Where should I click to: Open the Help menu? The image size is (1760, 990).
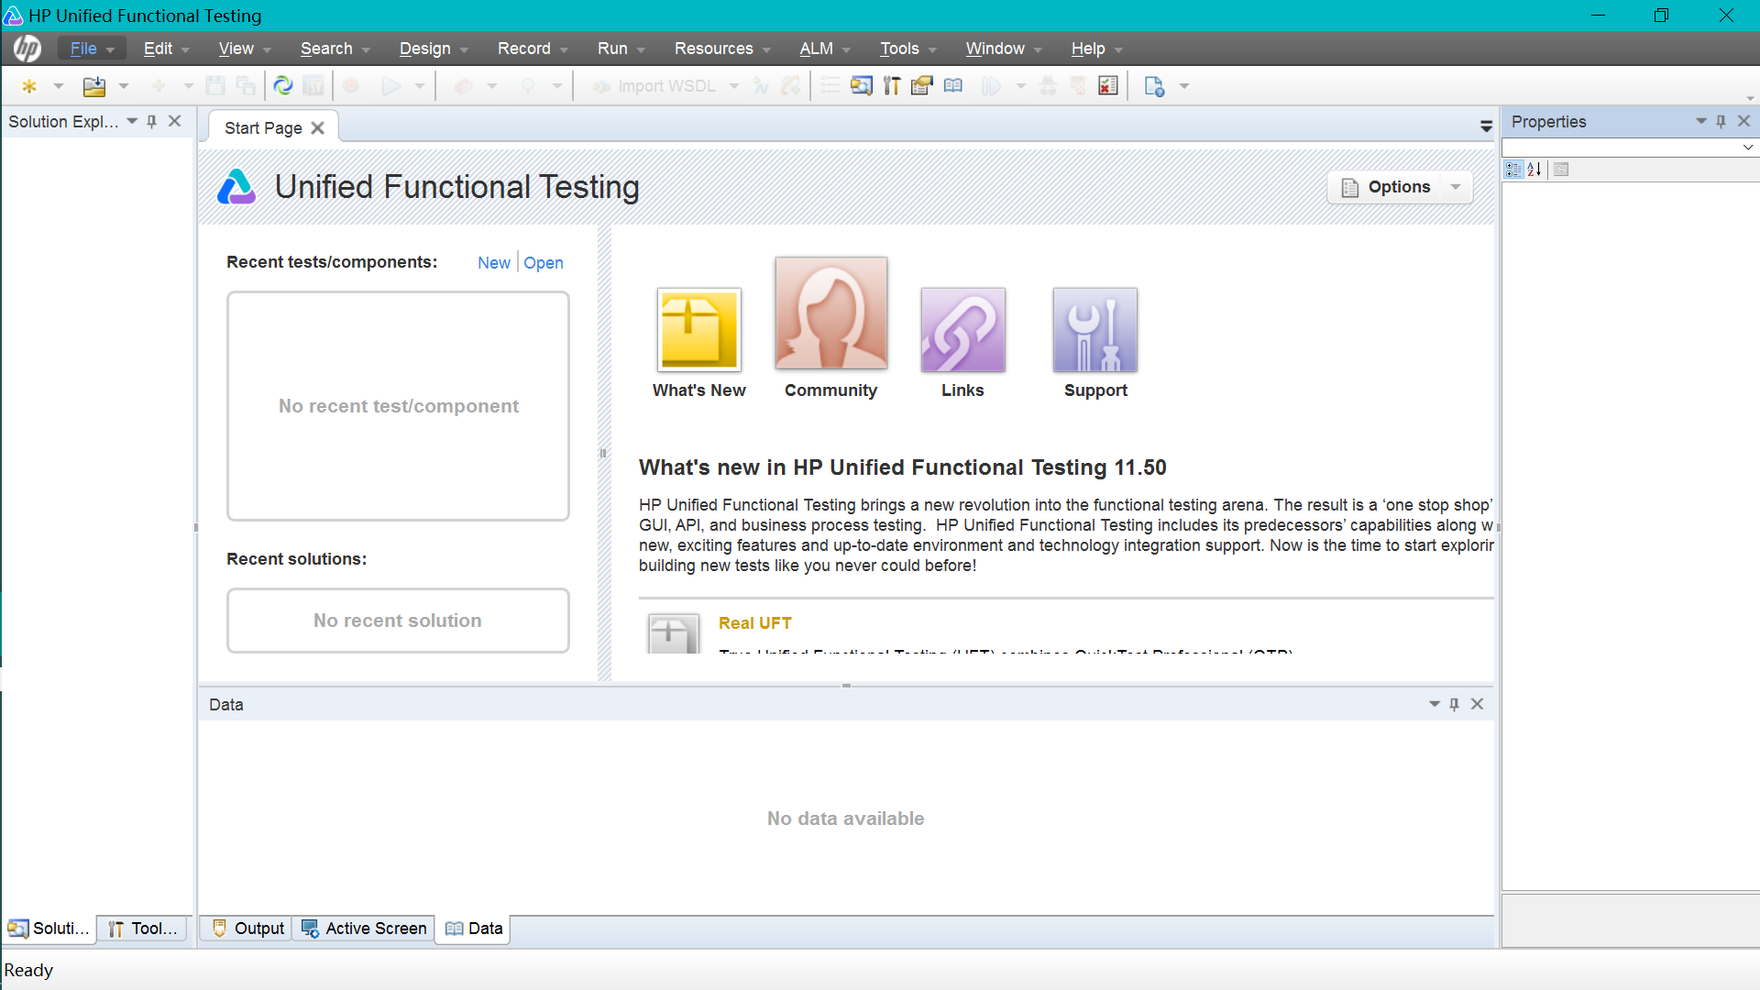point(1096,49)
